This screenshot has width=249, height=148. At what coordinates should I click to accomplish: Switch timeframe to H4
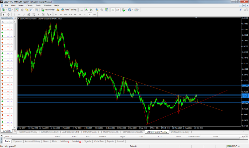80,15
